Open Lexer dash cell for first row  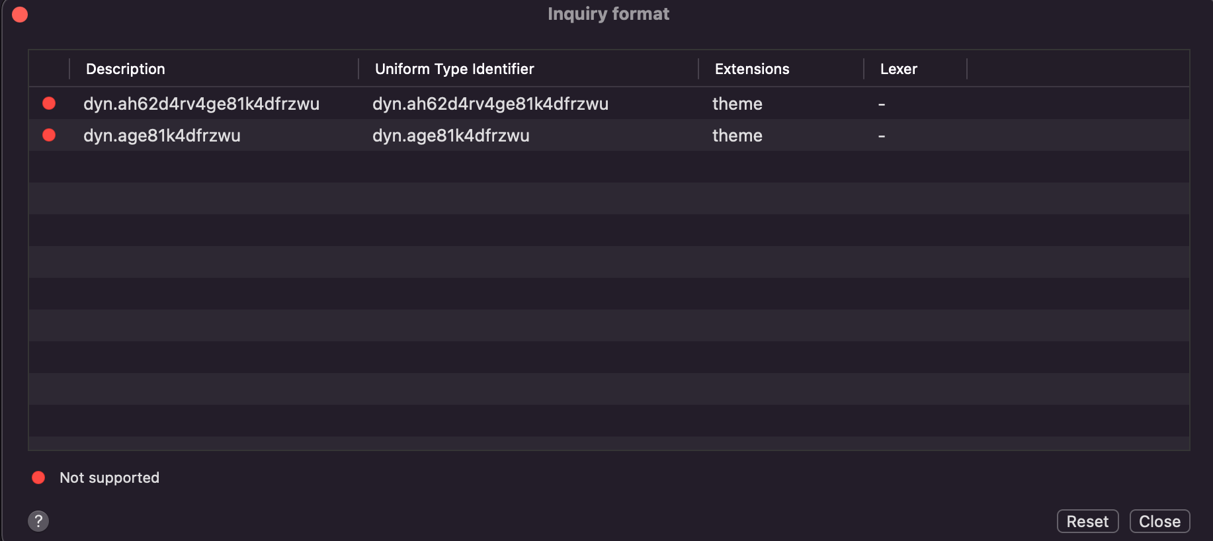point(882,104)
